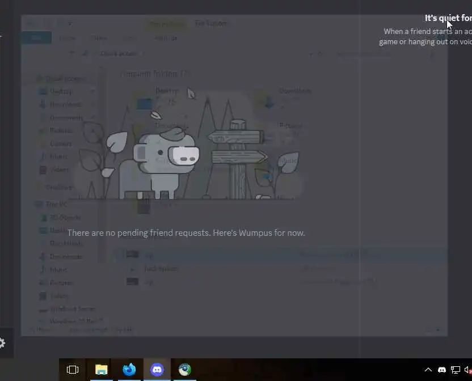Image resolution: width=472 pixels, height=381 pixels.
Task: Open the network status tray icon
Action: (x=455, y=370)
